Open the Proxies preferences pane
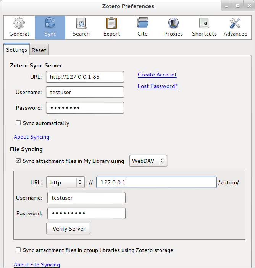The image size is (255, 268). click(x=173, y=28)
